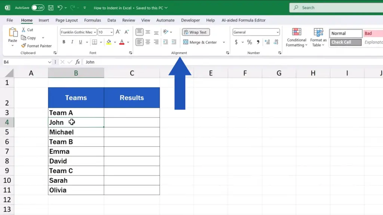Image resolution: width=383 pixels, height=215 pixels.
Task: Toggle AutoSave switch
Action: pos(37,7)
